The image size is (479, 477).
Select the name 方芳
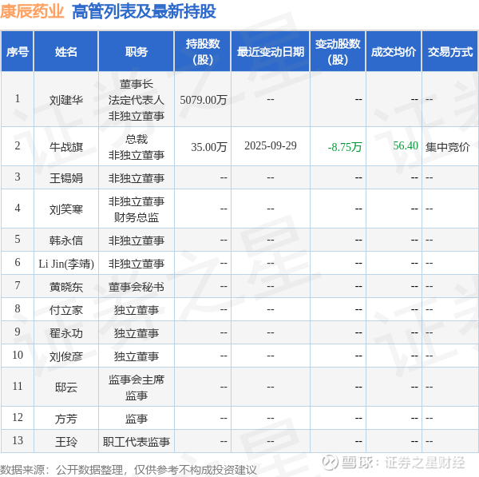tap(66, 419)
